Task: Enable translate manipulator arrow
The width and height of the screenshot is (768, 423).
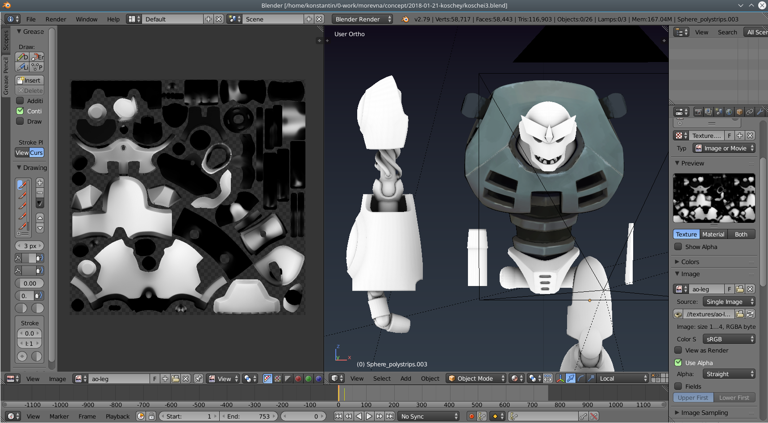Action: tap(570, 378)
